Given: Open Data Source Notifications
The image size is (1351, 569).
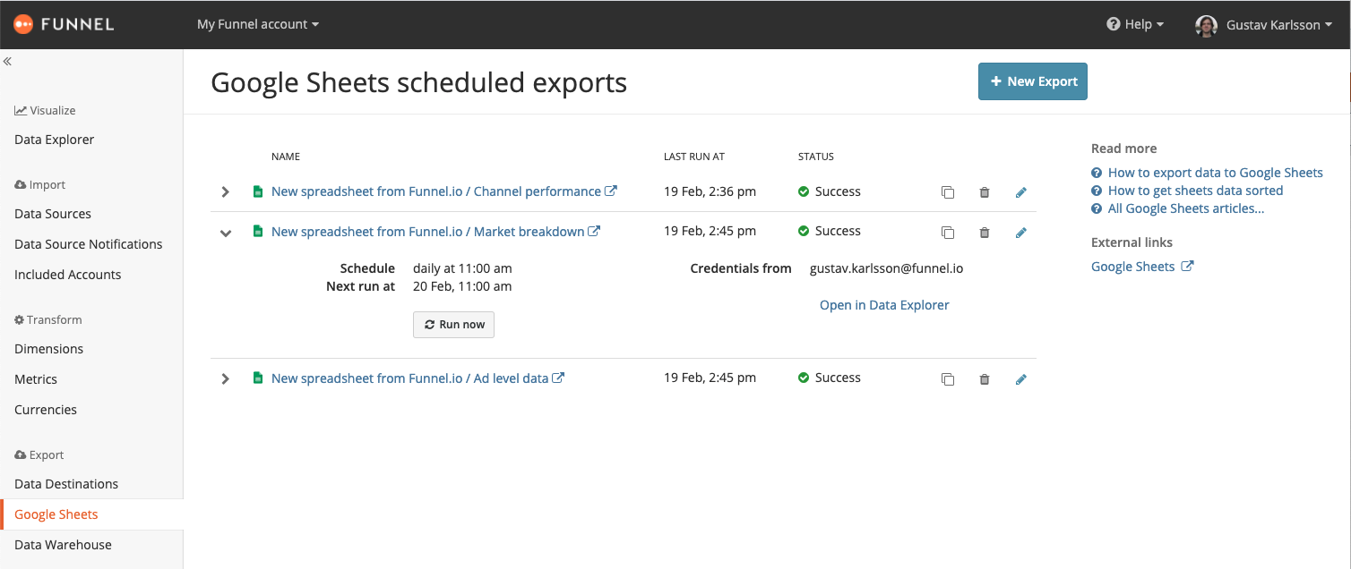Looking at the screenshot, I should pos(89,244).
